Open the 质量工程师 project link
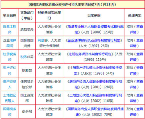Viewport: 145px width, 119px height. (x=10, y=29)
